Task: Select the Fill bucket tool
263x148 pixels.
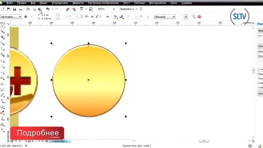Action: 2,124
